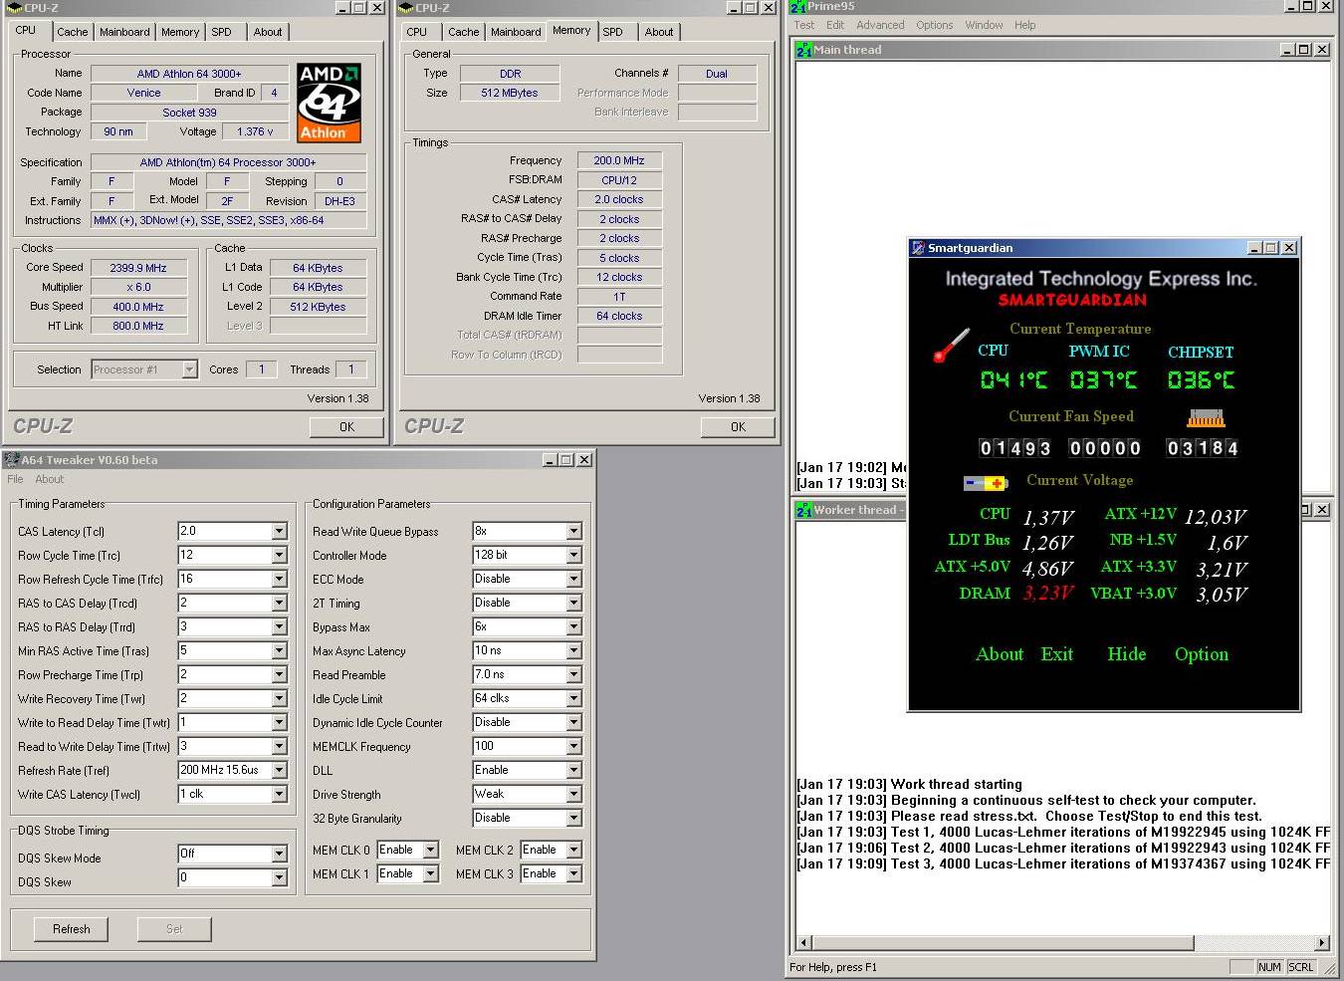Viewport: 1344px width, 981px height.
Task: Switch to Mainboard tab in left CPU-Z window
Action: (x=124, y=32)
